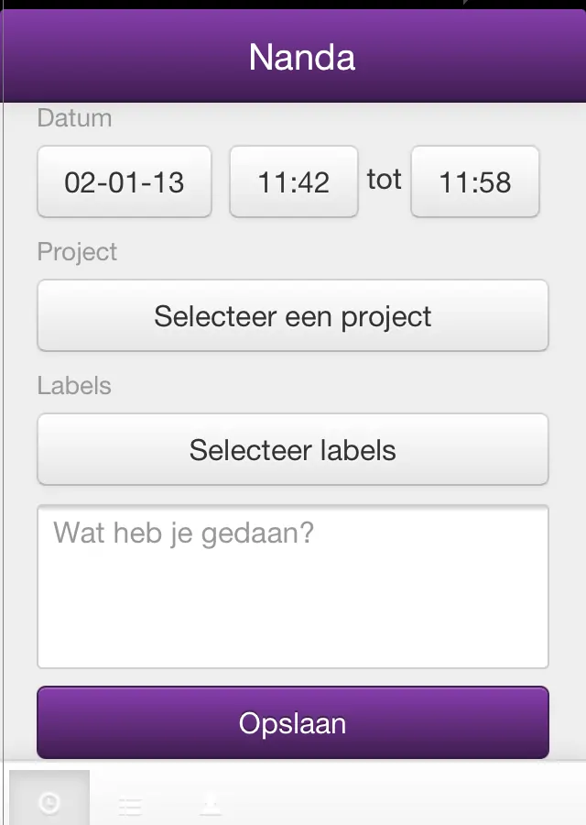The image size is (586, 825).
Task: Switch to the list overview tab icon
Action: (130, 805)
